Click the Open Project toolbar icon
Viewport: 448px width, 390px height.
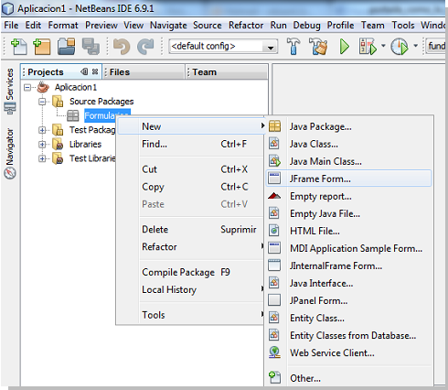pos(66,47)
